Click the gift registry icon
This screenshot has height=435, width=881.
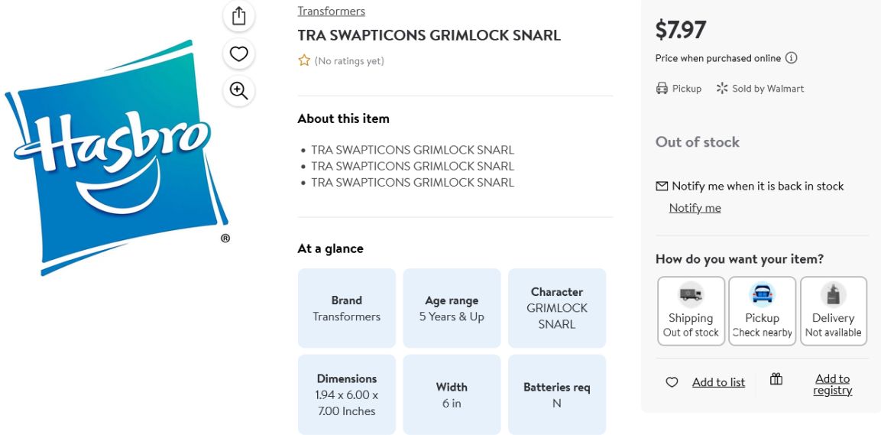tap(776, 379)
